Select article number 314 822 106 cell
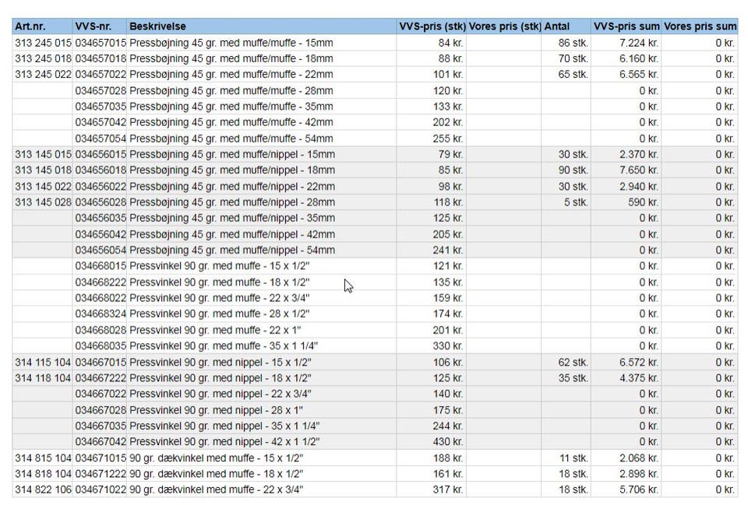This screenshot has width=748, height=505. (x=43, y=489)
